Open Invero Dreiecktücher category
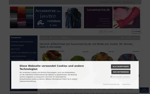 click(18, 56)
